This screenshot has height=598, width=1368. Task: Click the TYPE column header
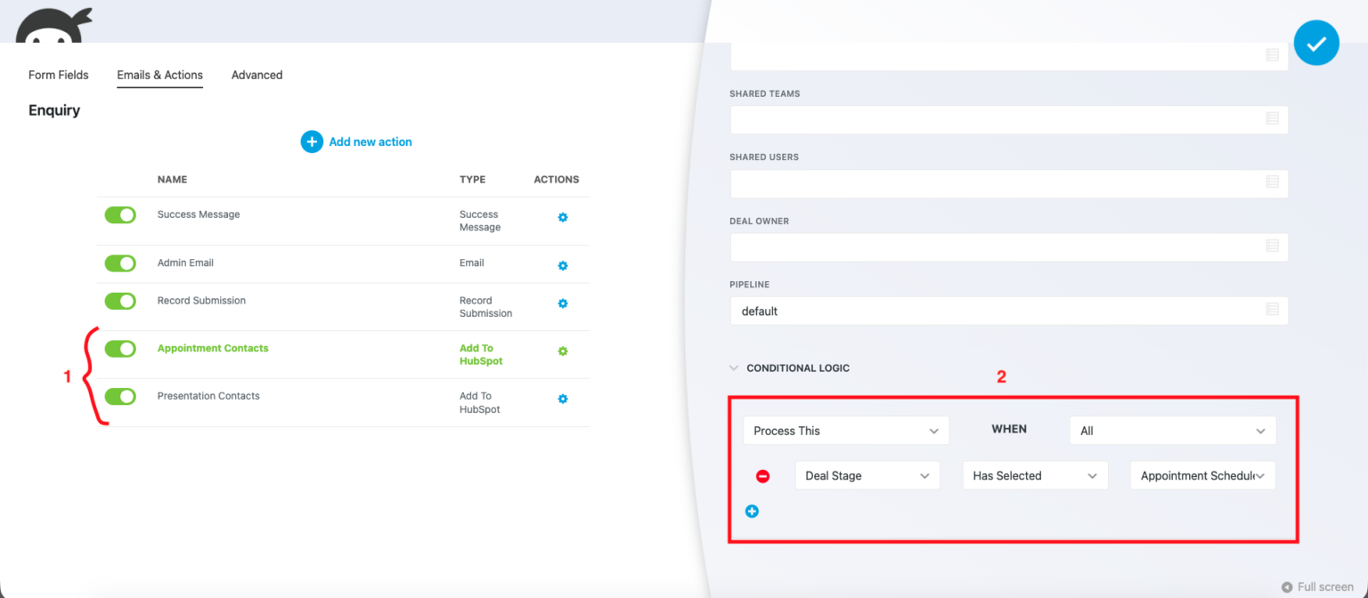[x=473, y=180]
